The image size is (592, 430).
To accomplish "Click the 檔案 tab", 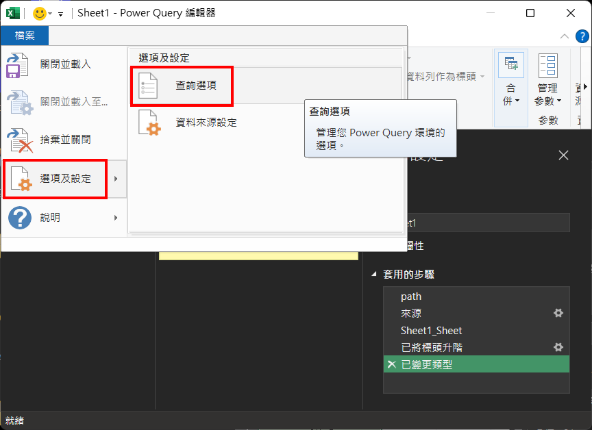I will coord(25,36).
